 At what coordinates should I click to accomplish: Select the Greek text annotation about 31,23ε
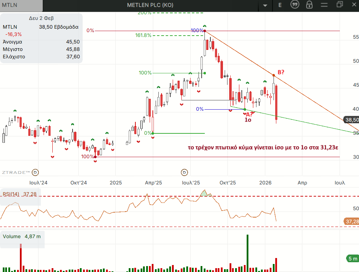point(263,147)
